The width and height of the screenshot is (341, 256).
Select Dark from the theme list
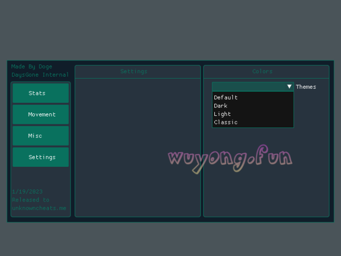point(221,106)
